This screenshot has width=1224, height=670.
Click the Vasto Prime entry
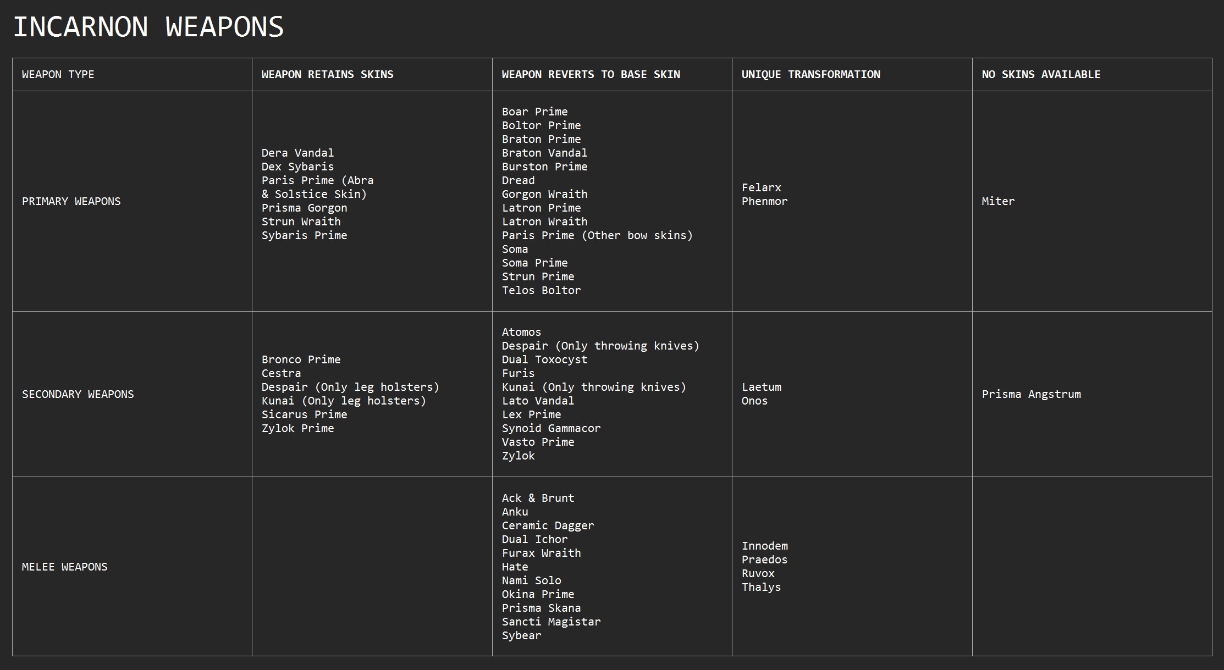click(538, 442)
